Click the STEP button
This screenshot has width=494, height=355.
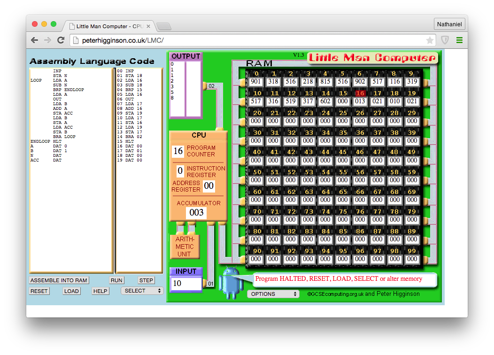pyautogui.click(x=146, y=280)
